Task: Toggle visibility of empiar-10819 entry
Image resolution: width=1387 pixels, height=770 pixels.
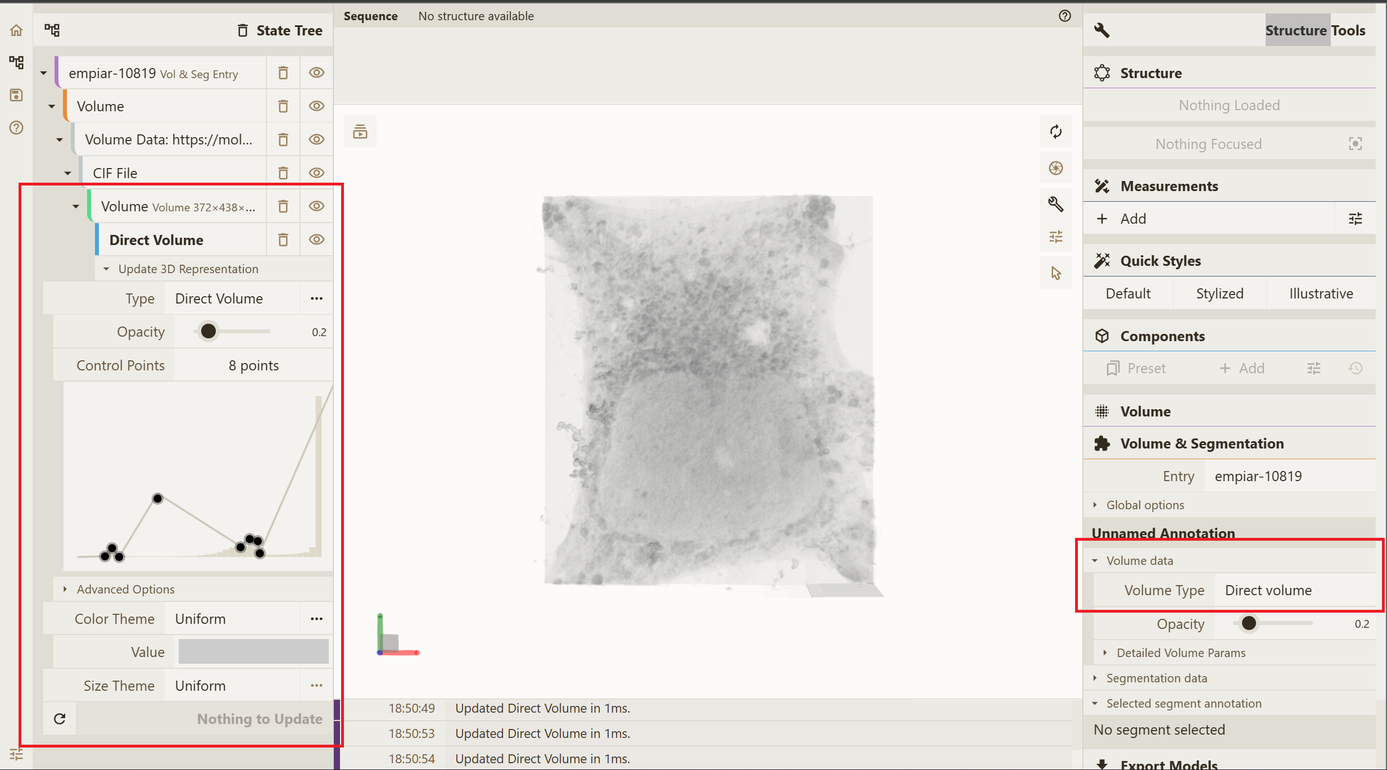Action: 316,73
